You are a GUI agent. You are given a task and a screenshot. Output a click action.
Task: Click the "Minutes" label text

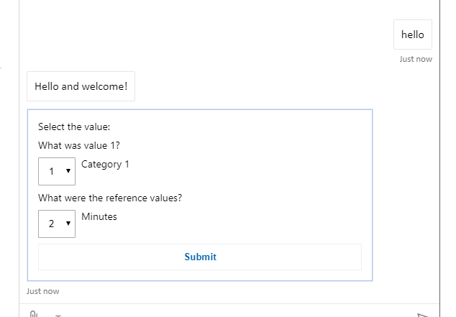(99, 216)
